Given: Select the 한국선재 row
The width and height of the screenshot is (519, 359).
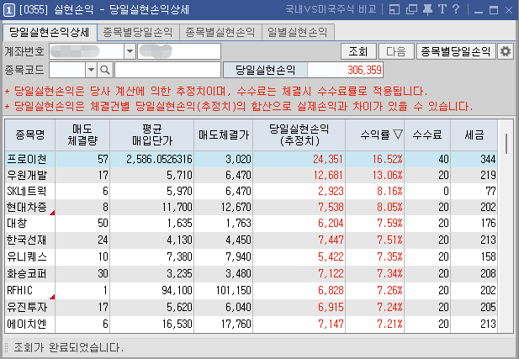Looking at the screenshot, I should coord(251,240).
